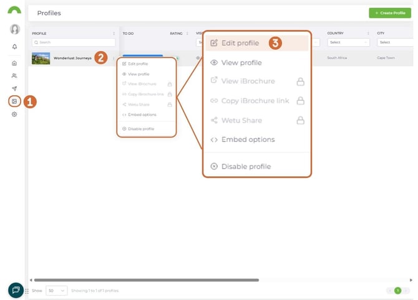Image resolution: width=418 pixels, height=300 pixels.
Task: Open the contacts people icon in sidebar
Action: pos(14,76)
